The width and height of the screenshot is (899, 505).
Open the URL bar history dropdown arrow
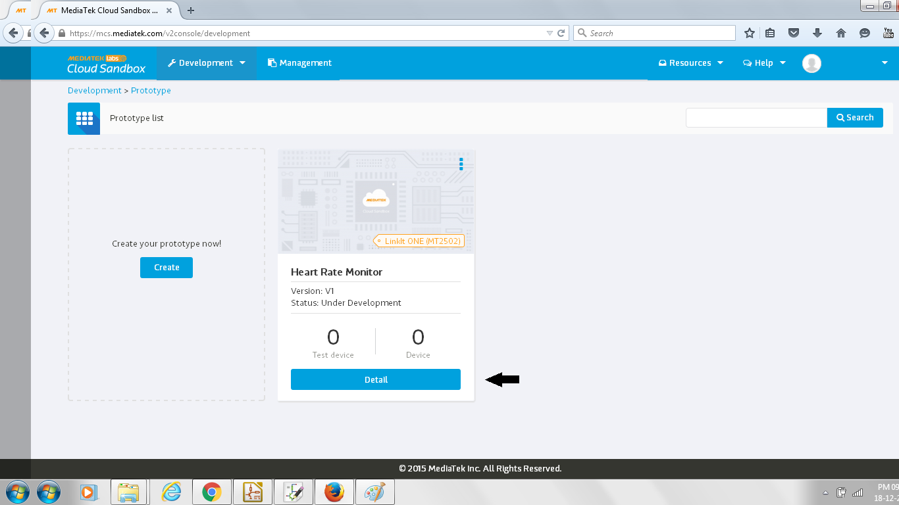[550, 33]
